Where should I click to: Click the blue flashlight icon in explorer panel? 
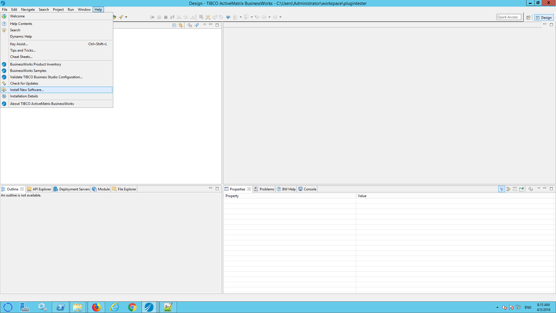pyautogui.click(x=197, y=25)
